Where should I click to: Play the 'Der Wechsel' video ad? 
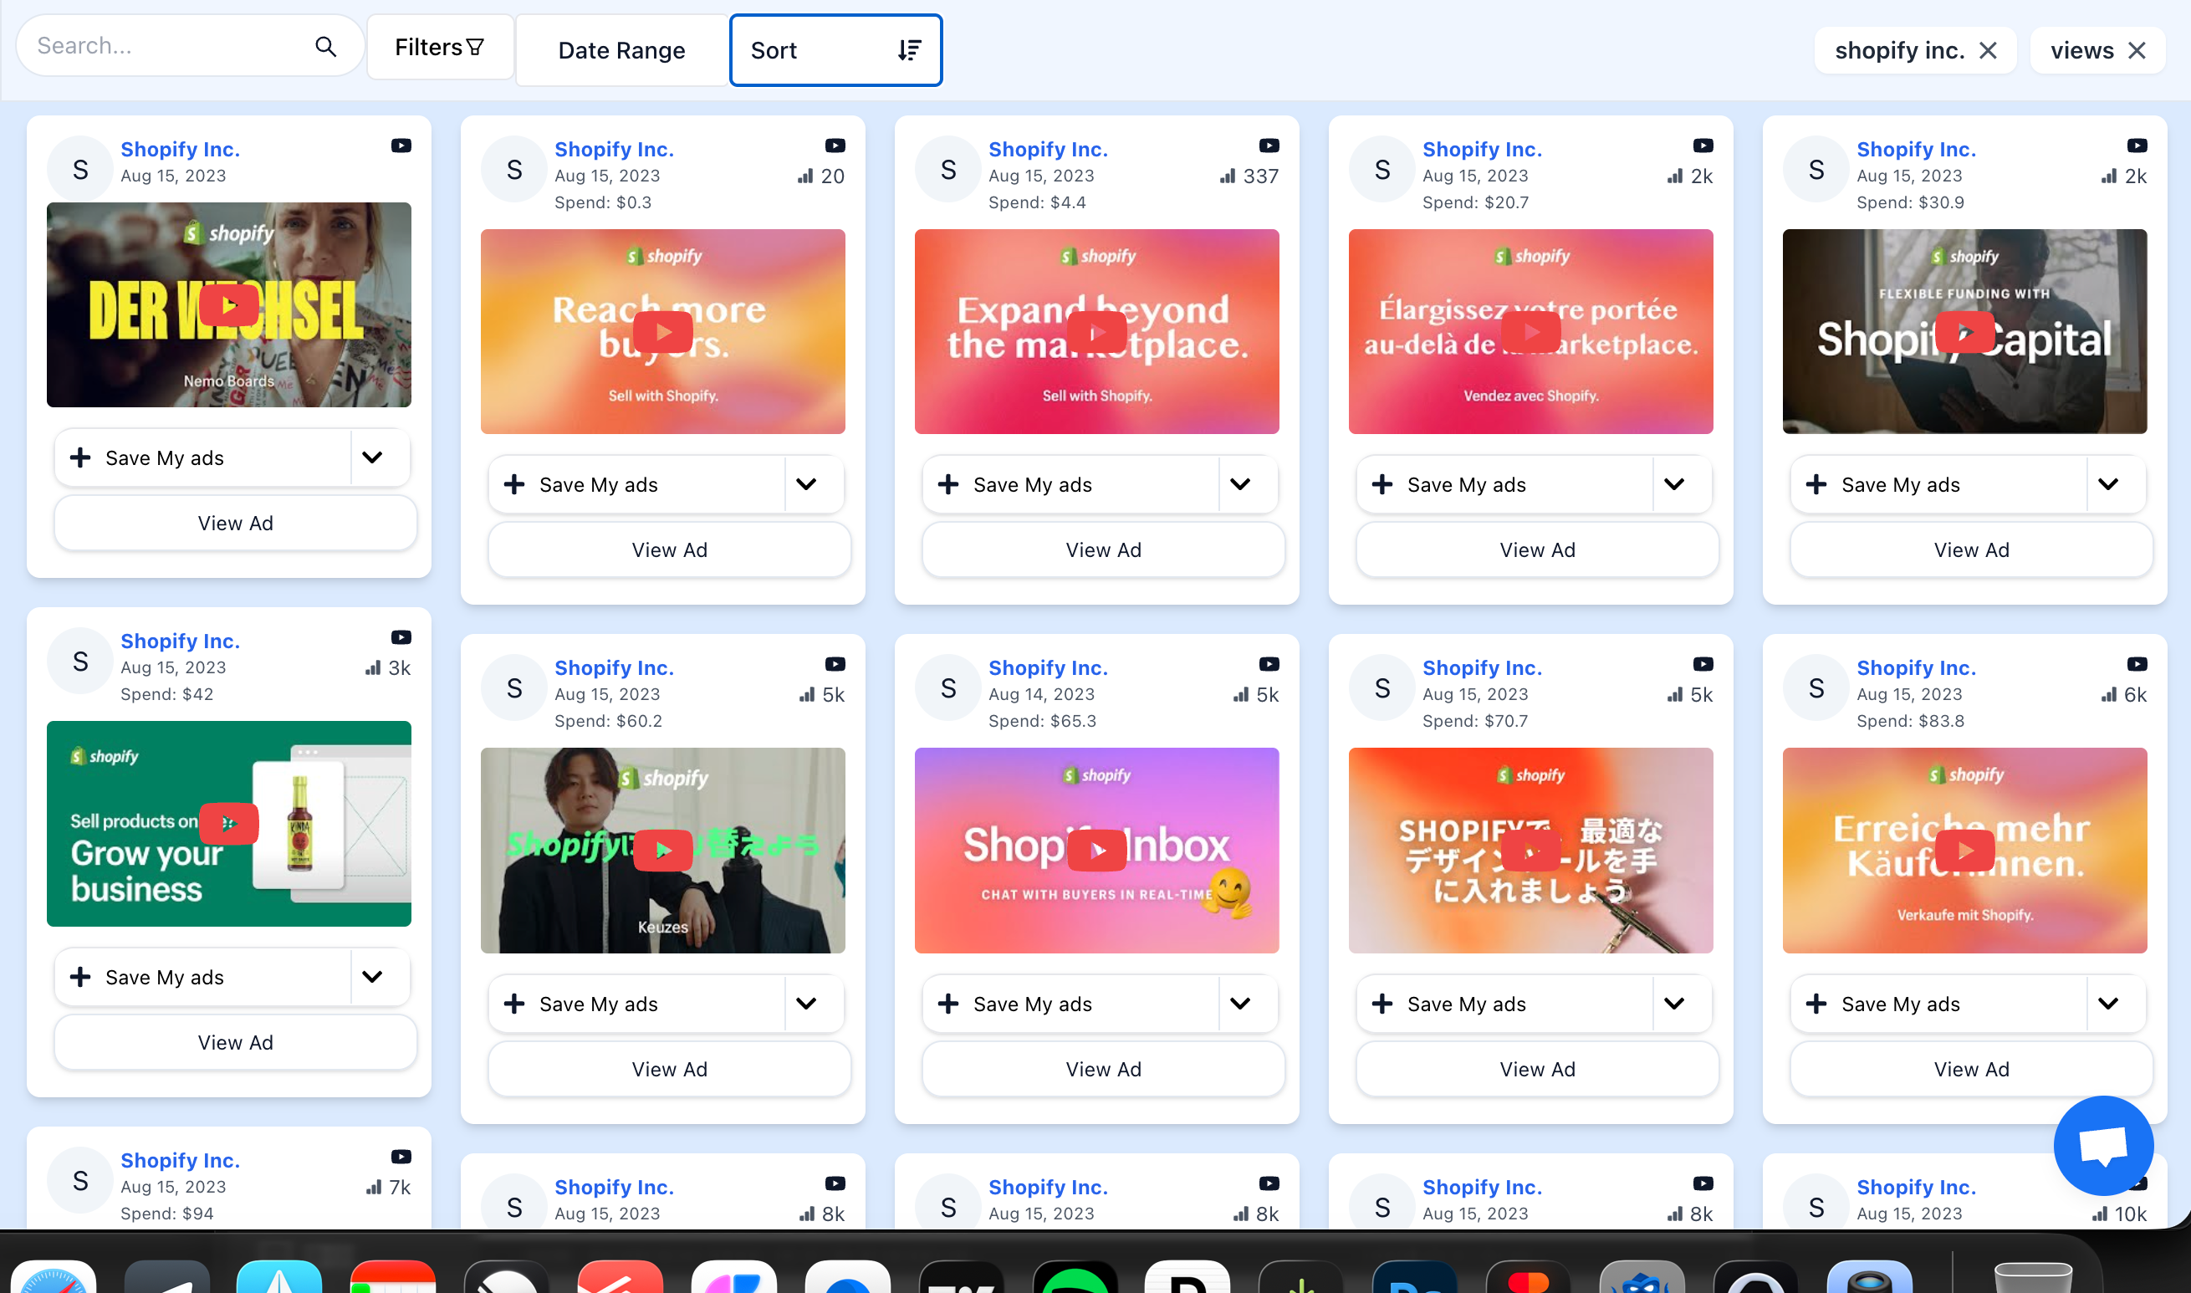(x=229, y=305)
